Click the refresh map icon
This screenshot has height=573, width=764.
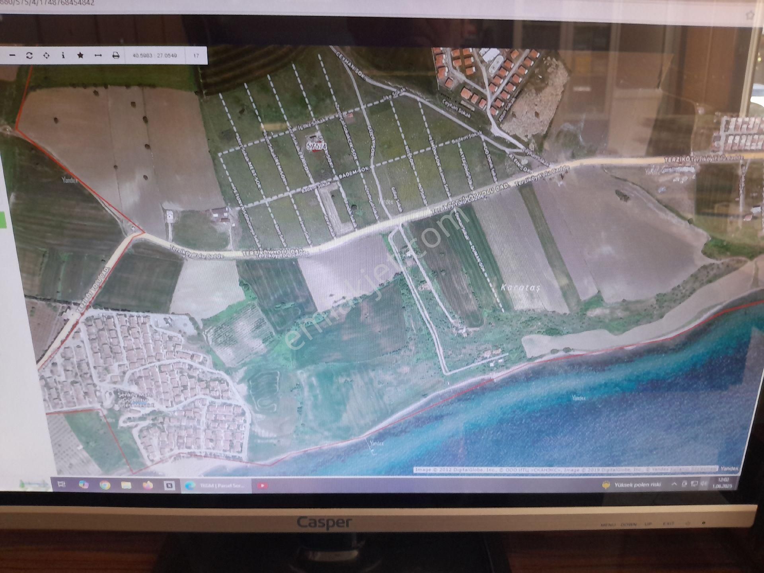pos(29,56)
